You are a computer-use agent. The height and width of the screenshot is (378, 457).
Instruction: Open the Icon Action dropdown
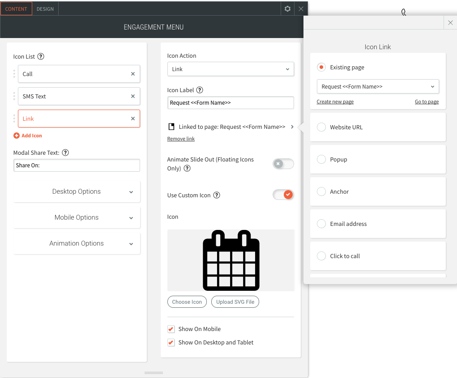(x=231, y=69)
